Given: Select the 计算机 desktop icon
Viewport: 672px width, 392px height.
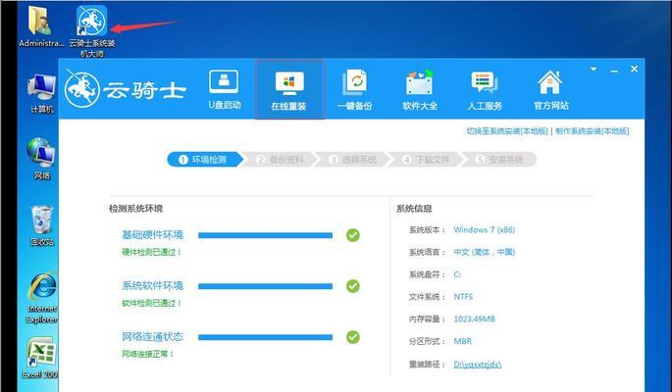Looking at the screenshot, I should click(x=42, y=93).
